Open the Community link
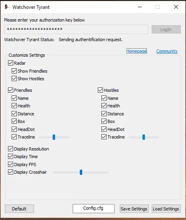 pyautogui.click(x=167, y=51)
